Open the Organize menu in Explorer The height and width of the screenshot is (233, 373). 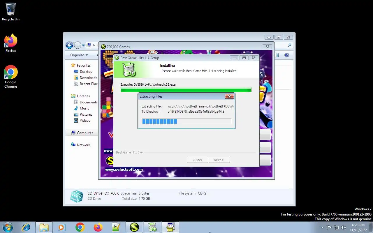coord(79,55)
